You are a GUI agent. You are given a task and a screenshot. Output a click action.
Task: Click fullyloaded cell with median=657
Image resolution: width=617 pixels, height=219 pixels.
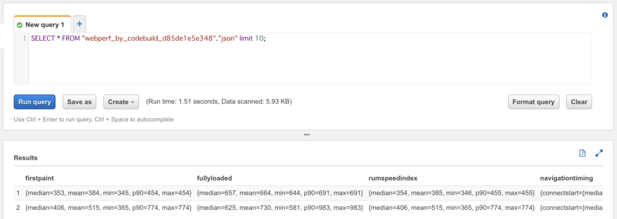pos(280,193)
